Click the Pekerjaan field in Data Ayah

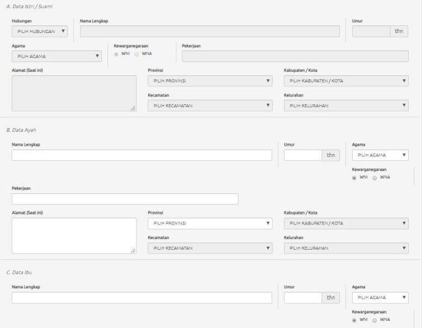125,199
